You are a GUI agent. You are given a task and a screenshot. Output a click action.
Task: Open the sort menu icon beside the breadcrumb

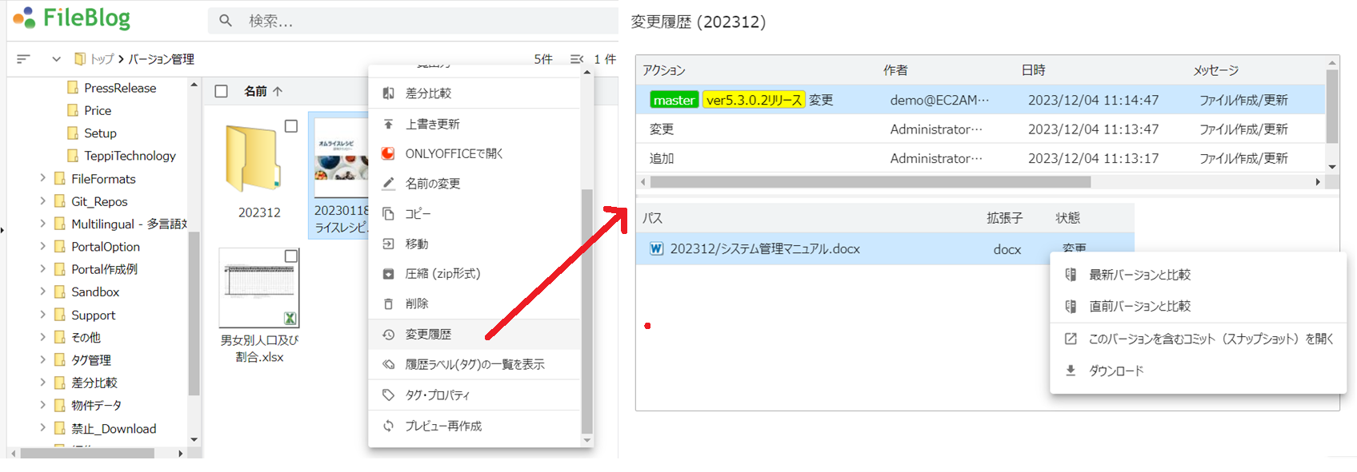tap(23, 59)
